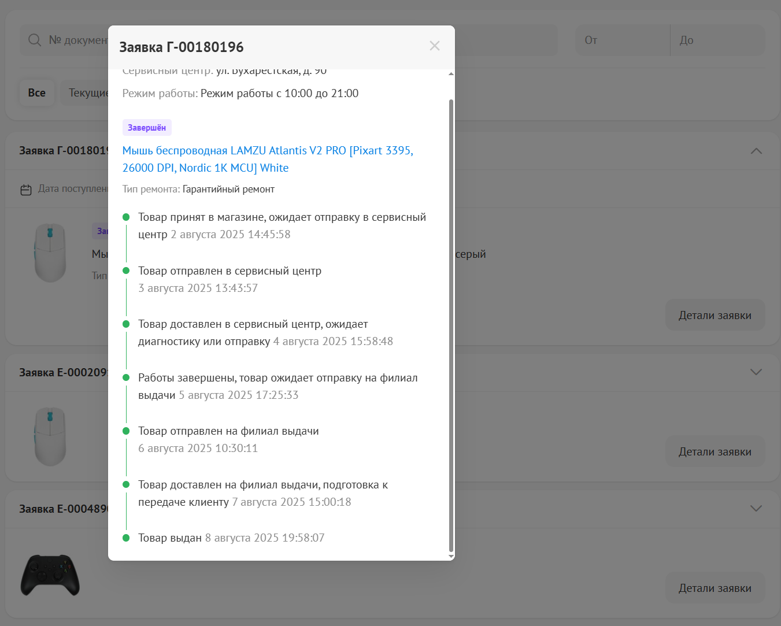
Task: Expand the Заявка Е-000209 section chevron
Action: click(x=756, y=372)
